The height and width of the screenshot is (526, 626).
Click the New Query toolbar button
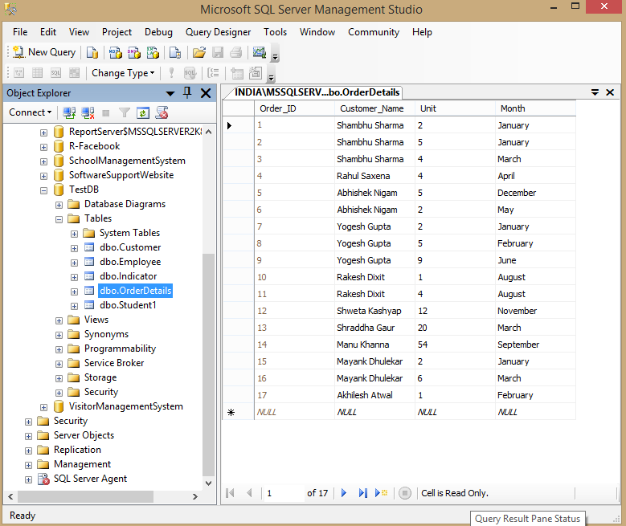[44, 52]
